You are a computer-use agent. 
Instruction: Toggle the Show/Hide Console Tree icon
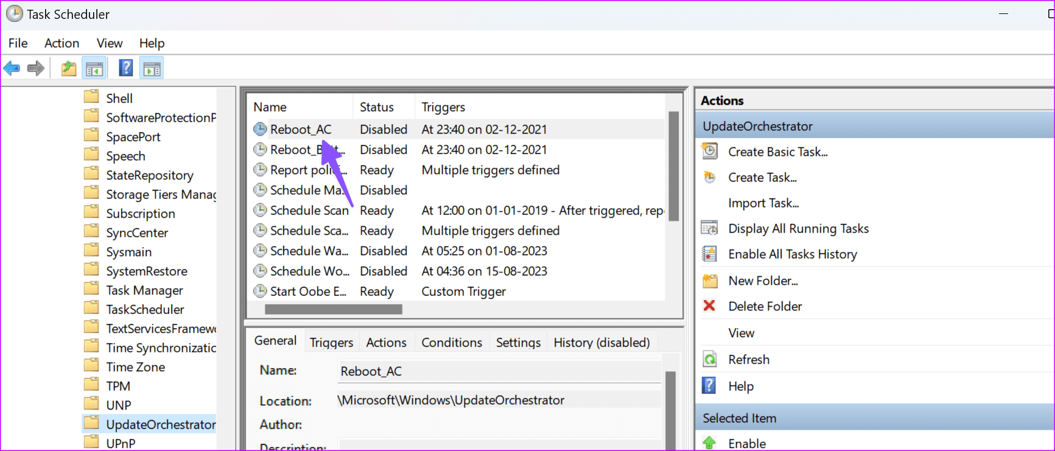pyautogui.click(x=94, y=69)
